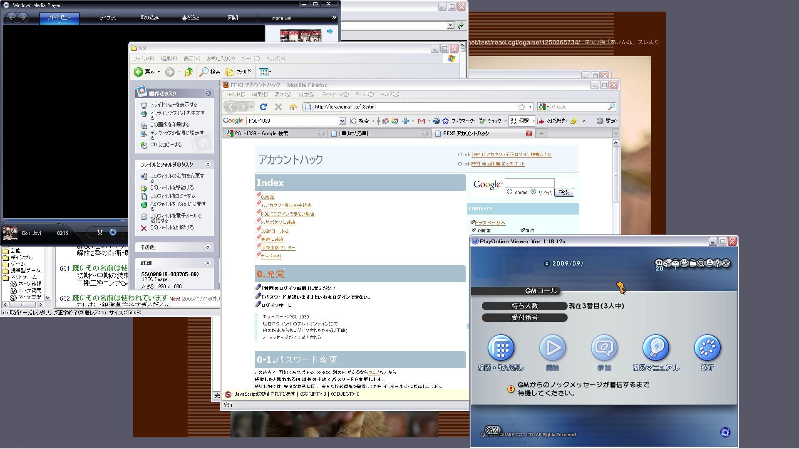Image resolution: width=799 pixels, height=449 pixels.
Task: Open the 簡易マニュアル lightbulb icon
Action: click(x=655, y=348)
